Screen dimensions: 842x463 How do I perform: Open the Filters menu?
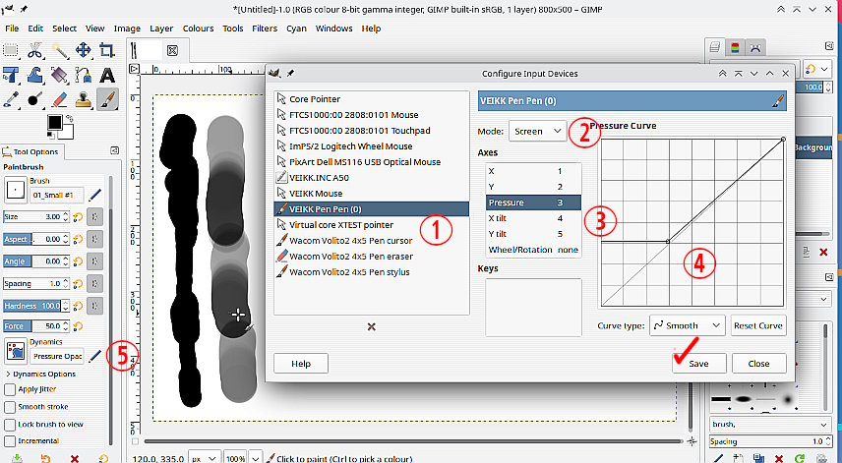pyautogui.click(x=265, y=29)
